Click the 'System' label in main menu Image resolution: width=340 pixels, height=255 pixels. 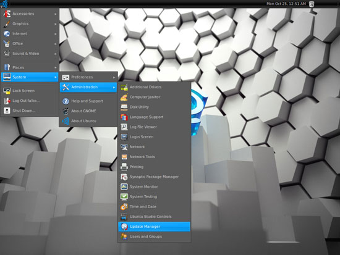tap(19, 77)
